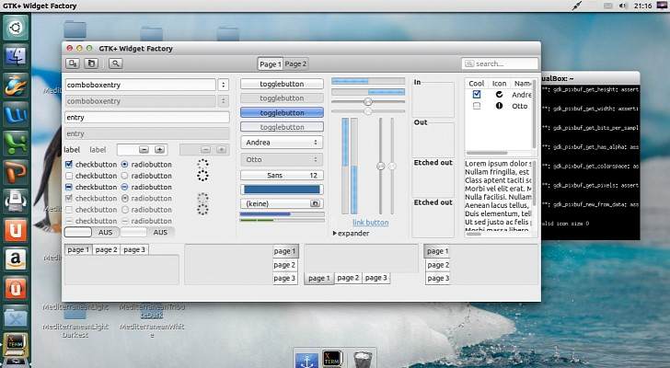The image size is (670, 368).
Task: Switch to the Page 2 tab
Action: 295,64
